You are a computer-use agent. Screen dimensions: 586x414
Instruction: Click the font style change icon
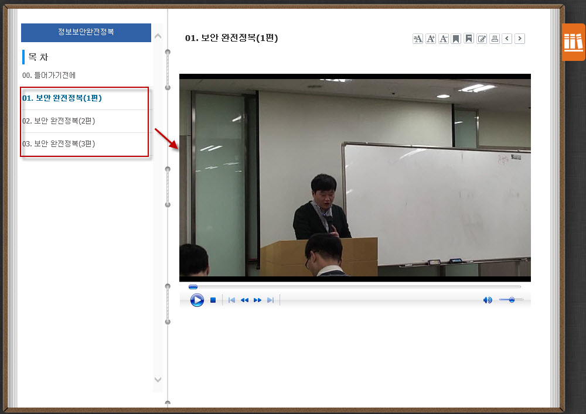(418, 39)
